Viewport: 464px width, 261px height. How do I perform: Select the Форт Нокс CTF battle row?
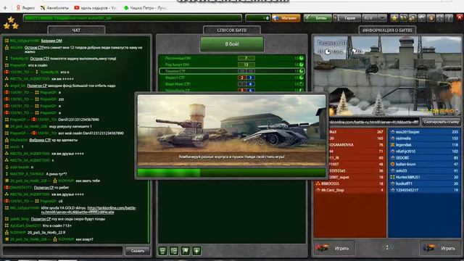(232, 84)
